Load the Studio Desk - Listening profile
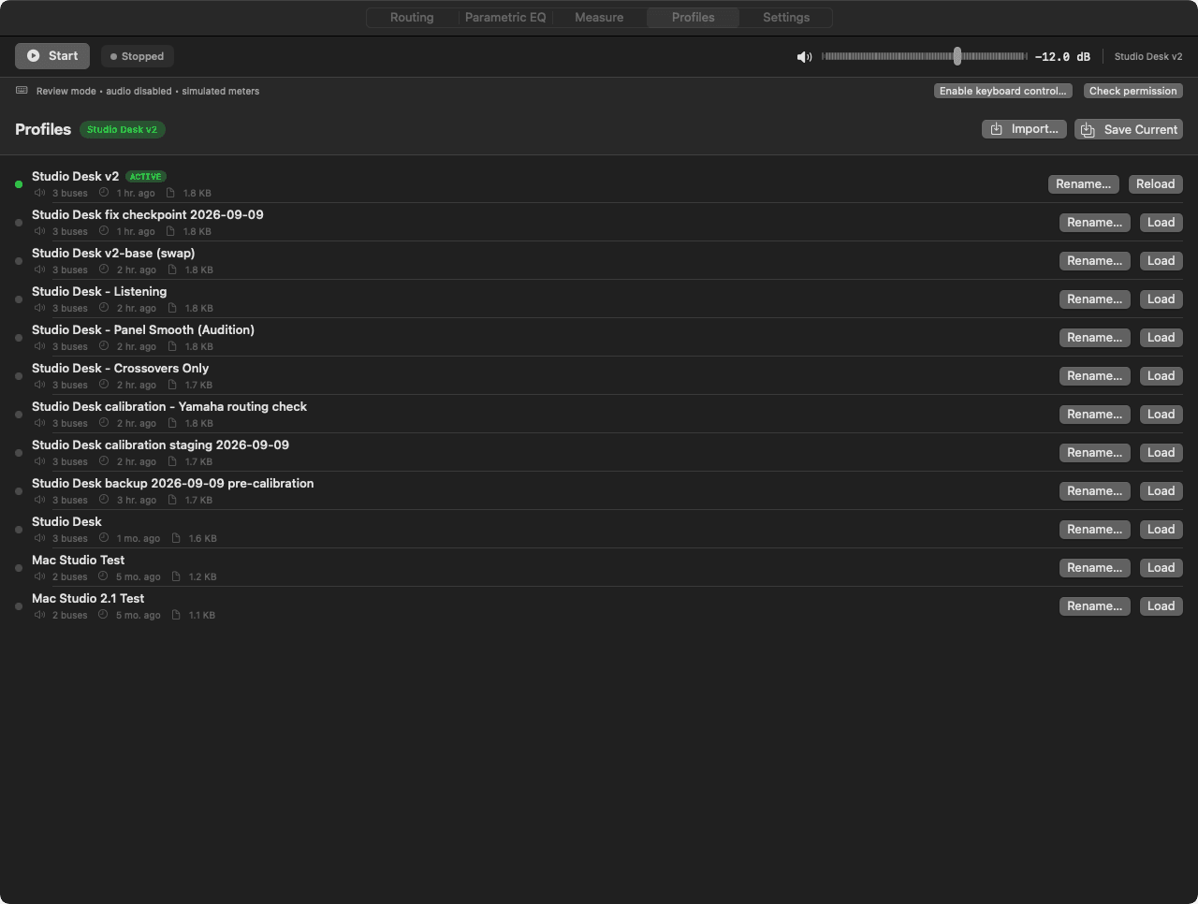 (1161, 299)
